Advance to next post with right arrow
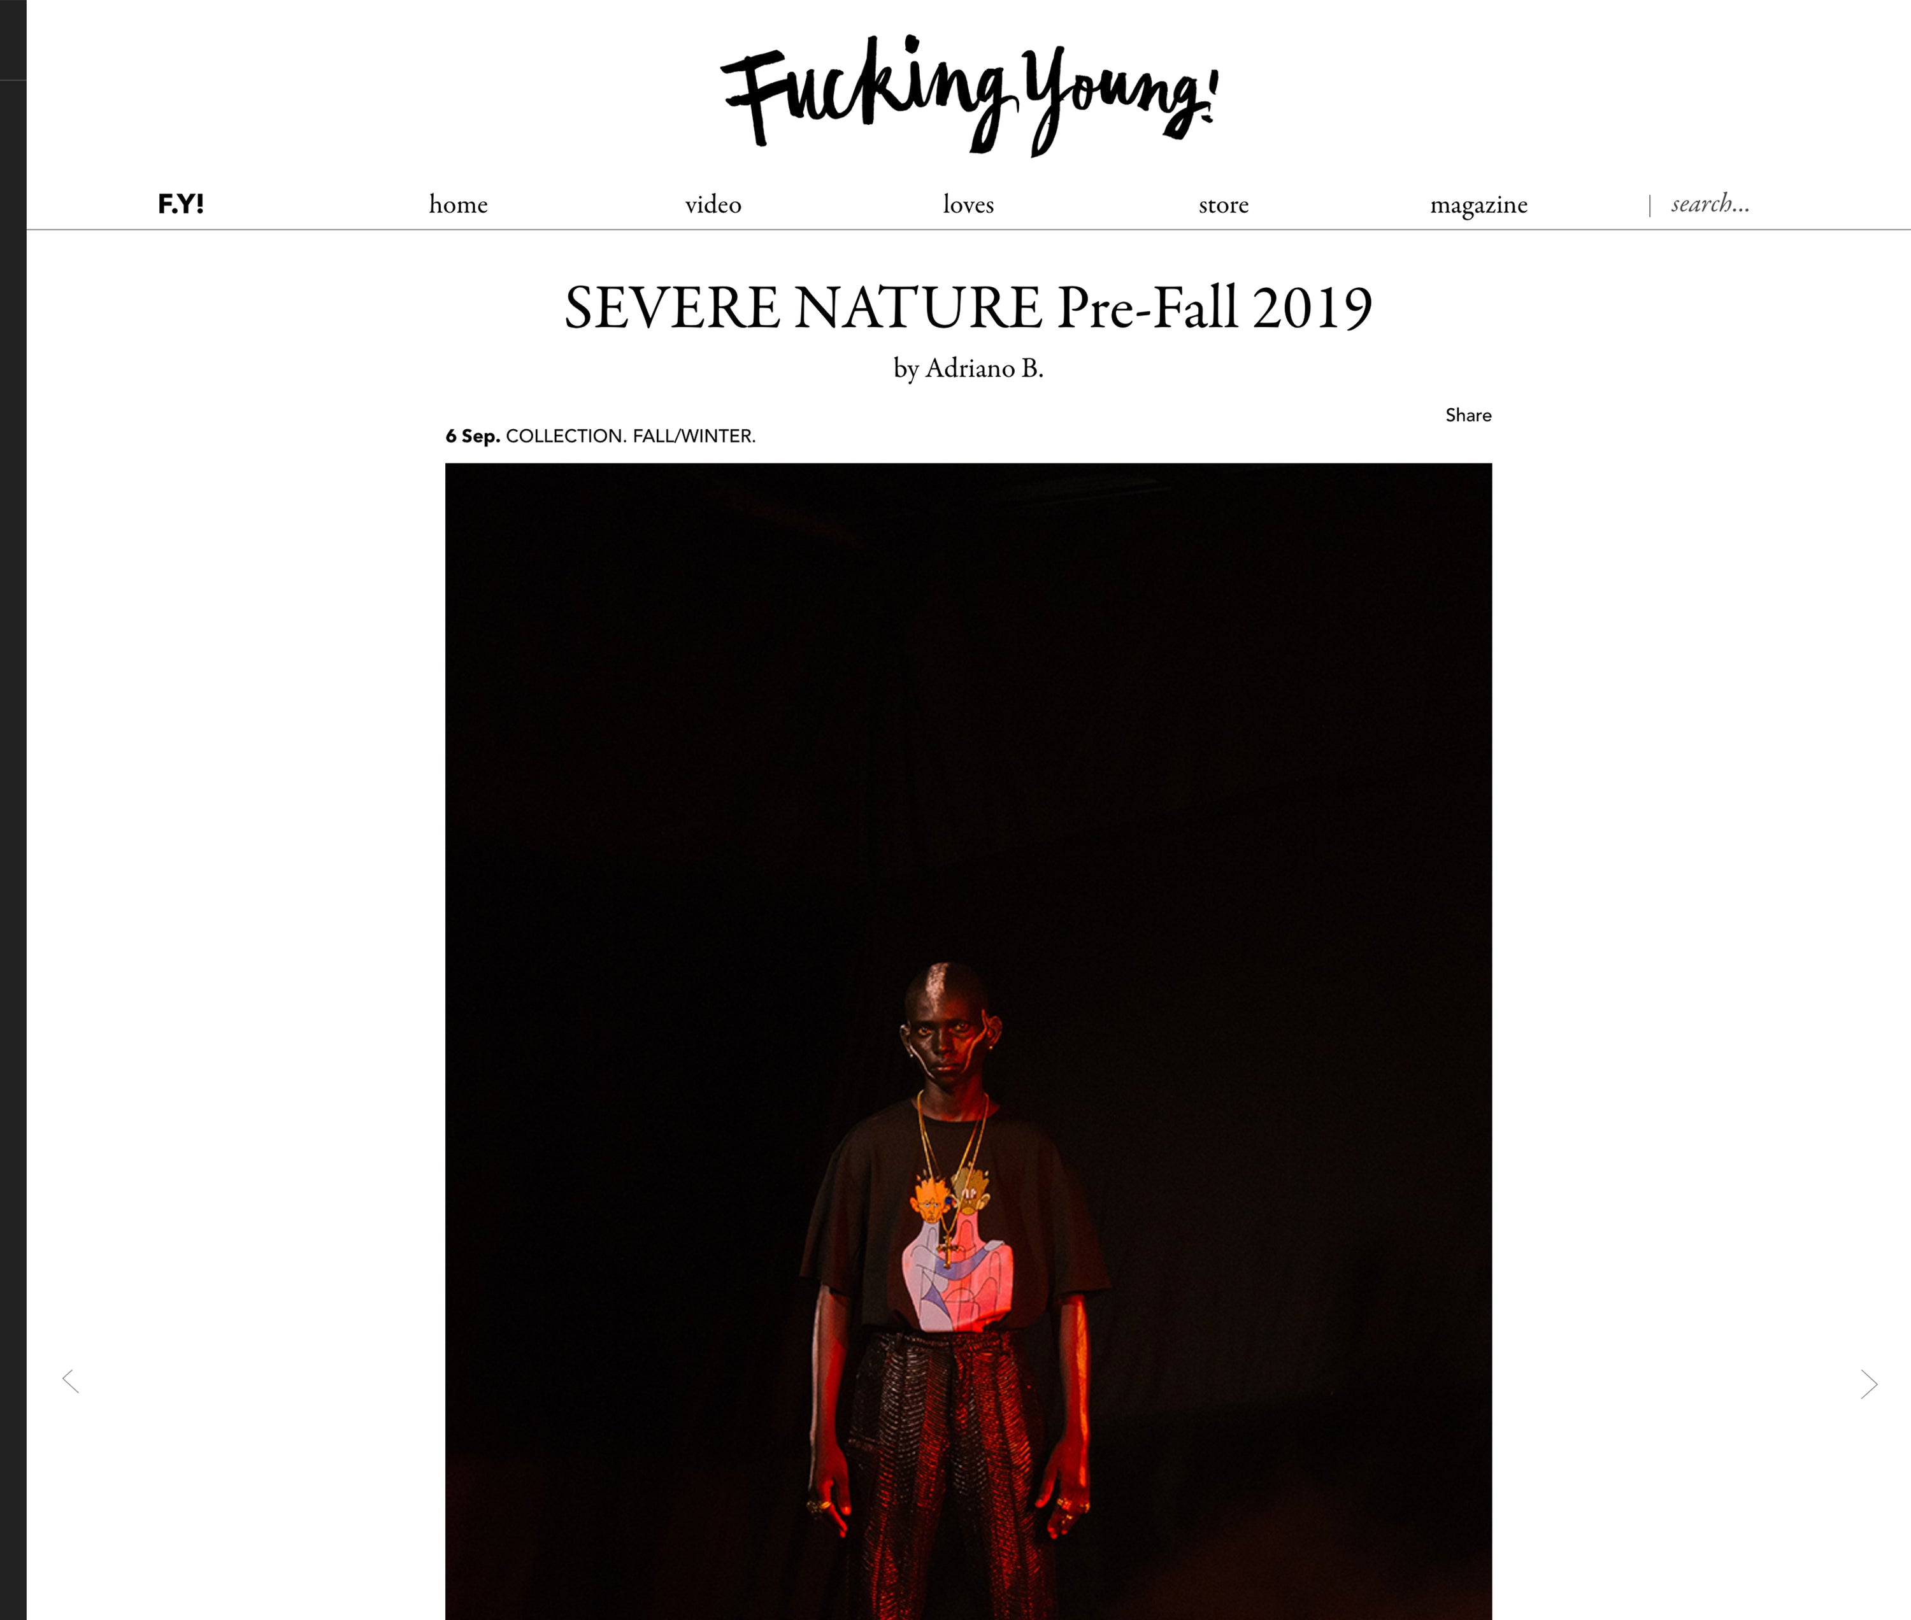The height and width of the screenshot is (1620, 1911). pos(1869,1383)
